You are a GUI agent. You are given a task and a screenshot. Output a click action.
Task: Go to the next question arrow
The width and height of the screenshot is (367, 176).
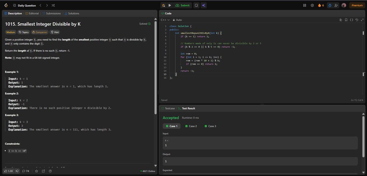tap(46, 5)
